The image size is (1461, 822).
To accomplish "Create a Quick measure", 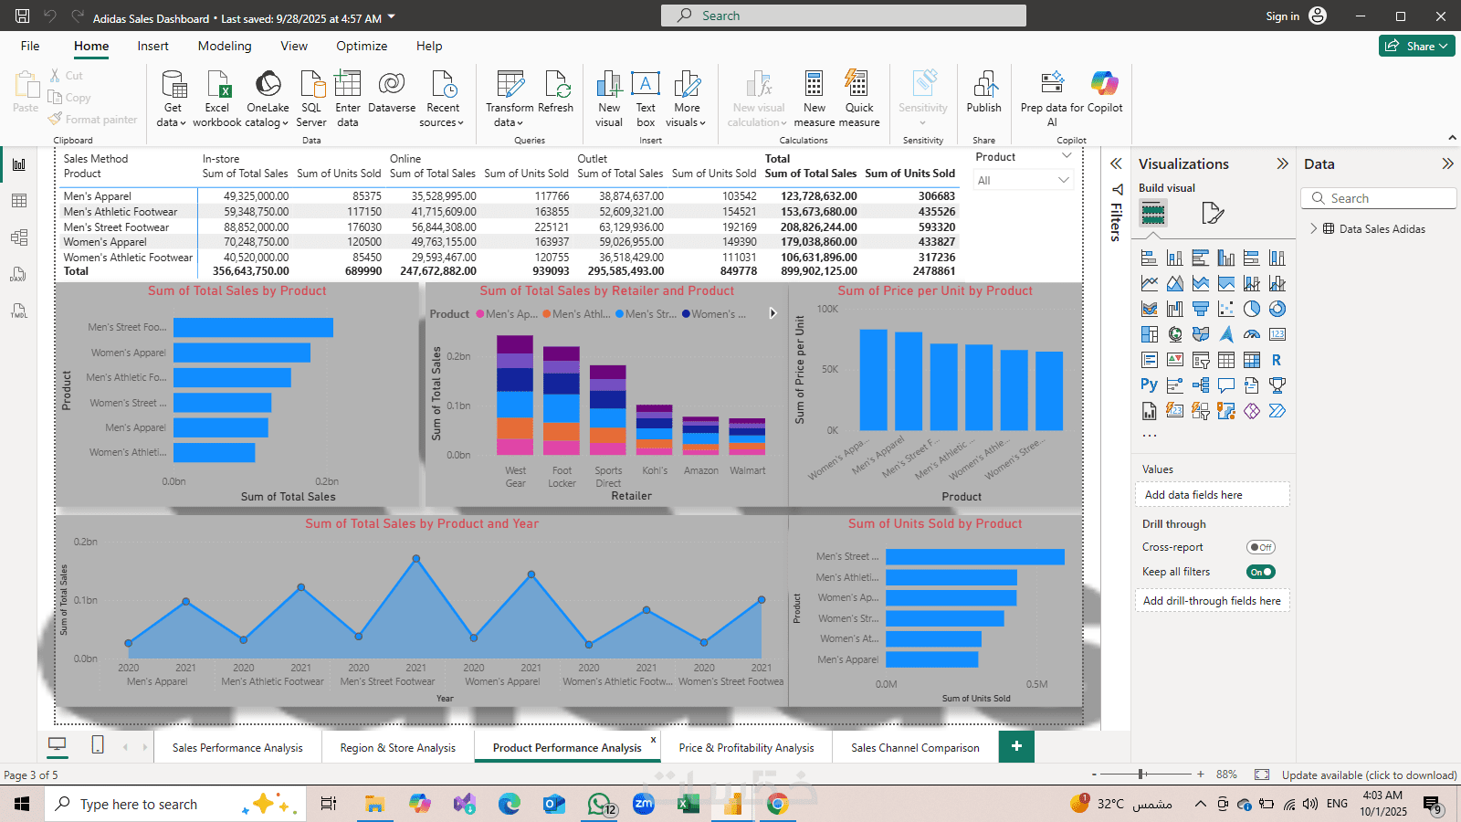I will [x=859, y=99].
